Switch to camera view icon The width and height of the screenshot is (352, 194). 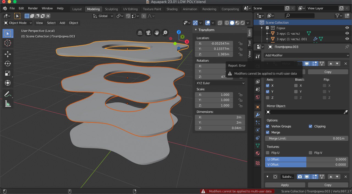[148, 33]
